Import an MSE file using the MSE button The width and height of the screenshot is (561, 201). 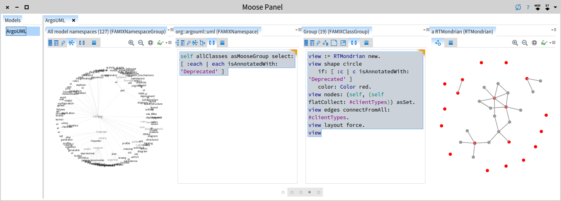pyautogui.click(x=538, y=7)
